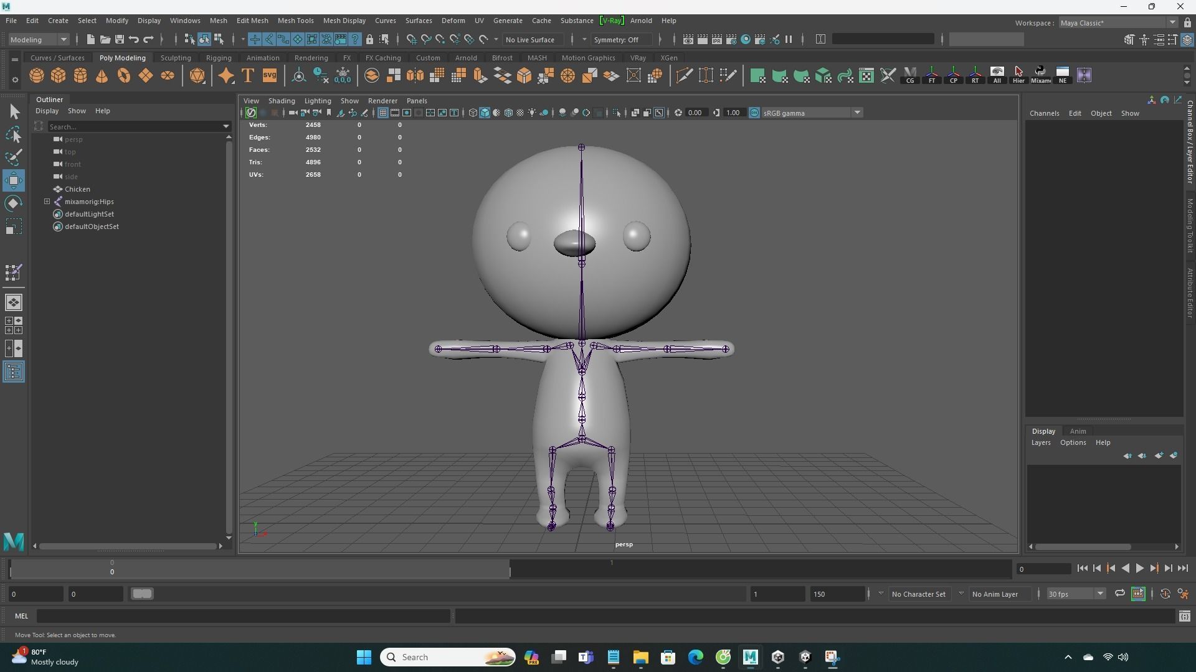Toggle viewport grid display

click(382, 113)
